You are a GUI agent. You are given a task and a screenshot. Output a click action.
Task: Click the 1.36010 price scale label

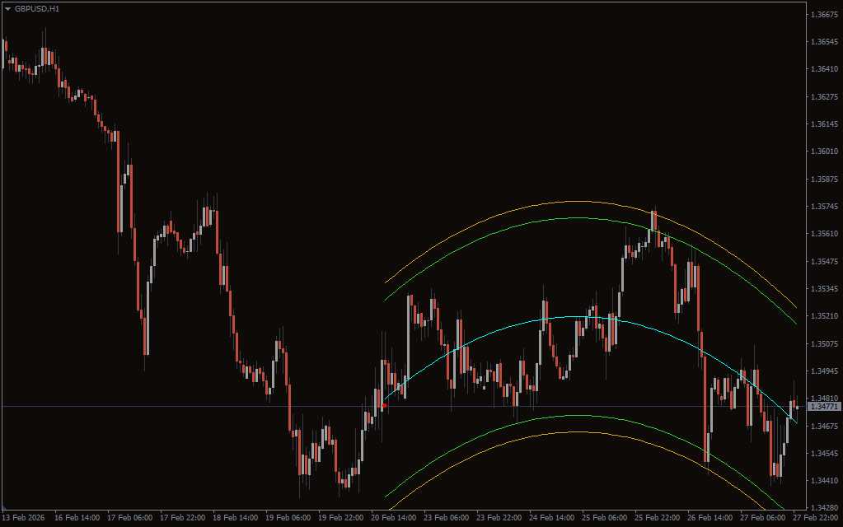pos(823,152)
